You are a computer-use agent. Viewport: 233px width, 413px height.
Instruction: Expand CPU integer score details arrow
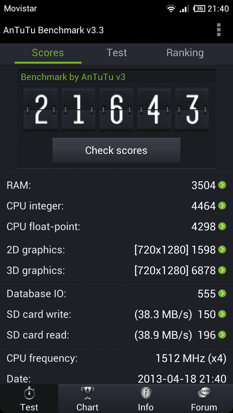[x=222, y=206]
